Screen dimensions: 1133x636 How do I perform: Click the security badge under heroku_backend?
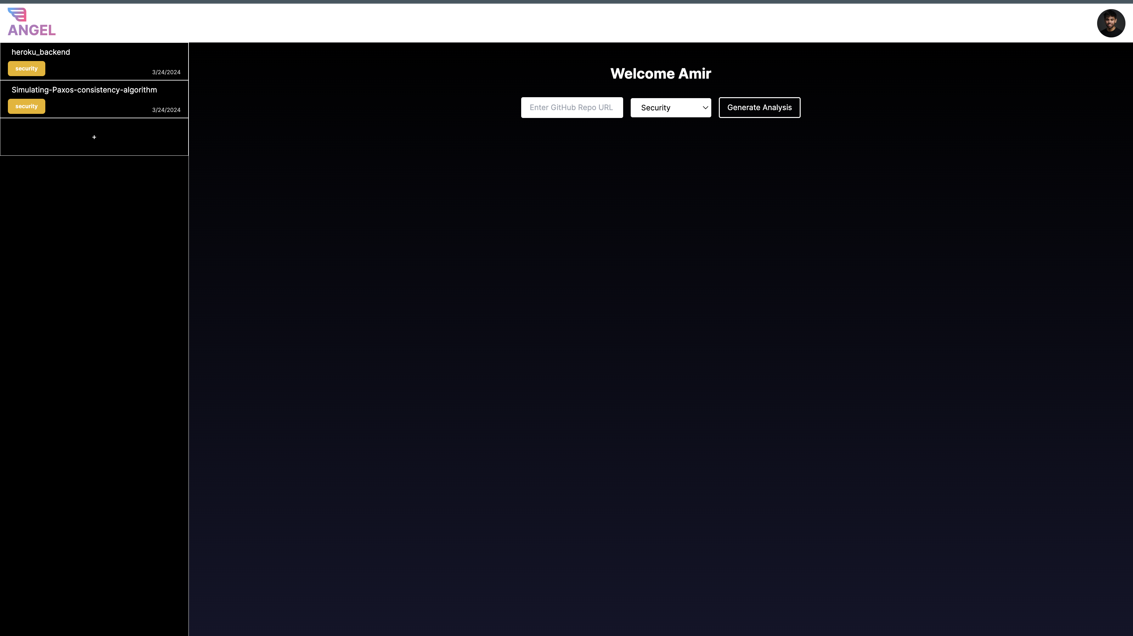click(x=26, y=69)
